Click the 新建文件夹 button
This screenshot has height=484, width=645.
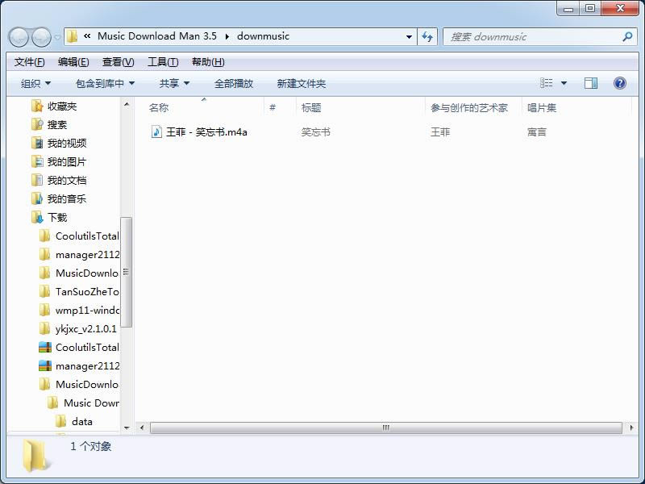(x=301, y=84)
